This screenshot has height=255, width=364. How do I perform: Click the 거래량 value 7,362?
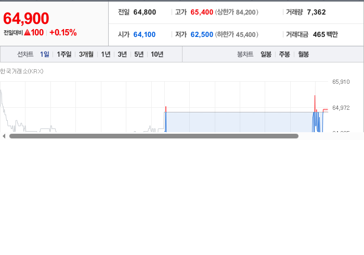316,12
